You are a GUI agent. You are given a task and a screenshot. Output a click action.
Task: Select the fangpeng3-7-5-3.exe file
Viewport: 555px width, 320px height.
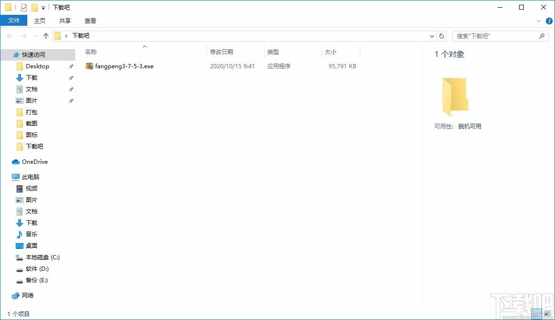(x=124, y=66)
